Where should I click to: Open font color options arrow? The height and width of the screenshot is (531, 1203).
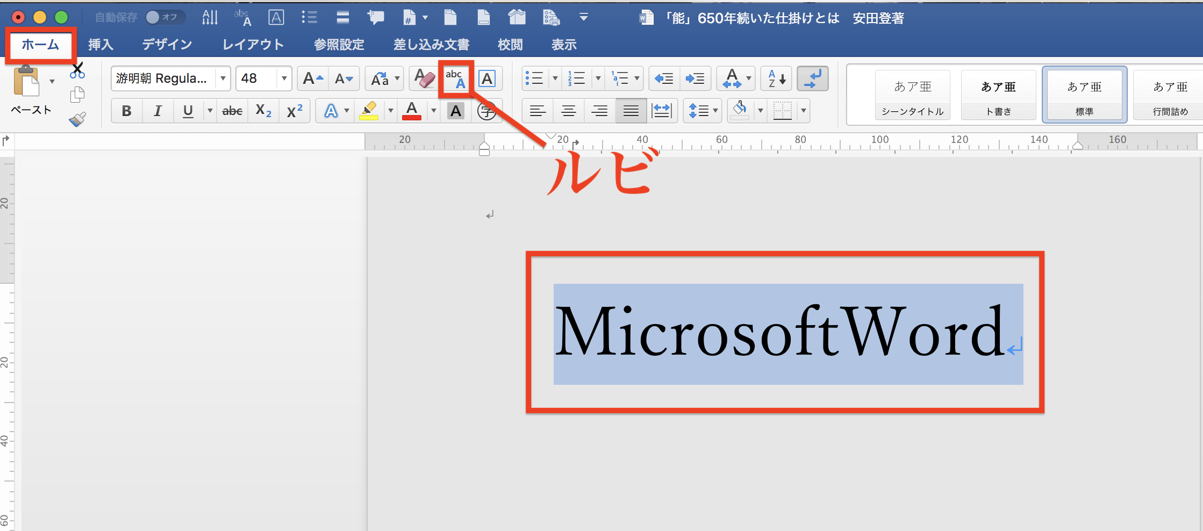(433, 111)
